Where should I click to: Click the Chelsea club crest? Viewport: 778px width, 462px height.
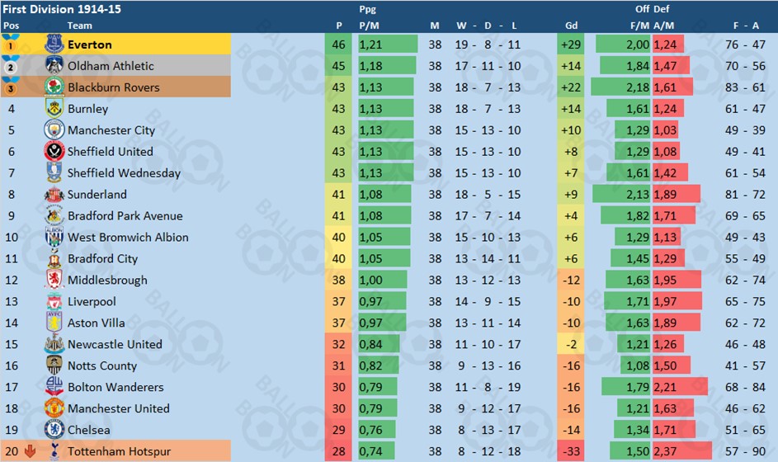pyautogui.click(x=54, y=430)
